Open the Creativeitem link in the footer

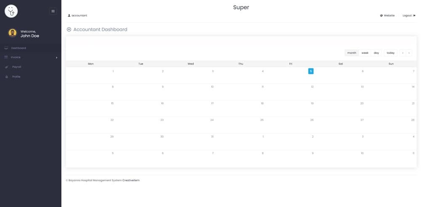[x=131, y=180]
